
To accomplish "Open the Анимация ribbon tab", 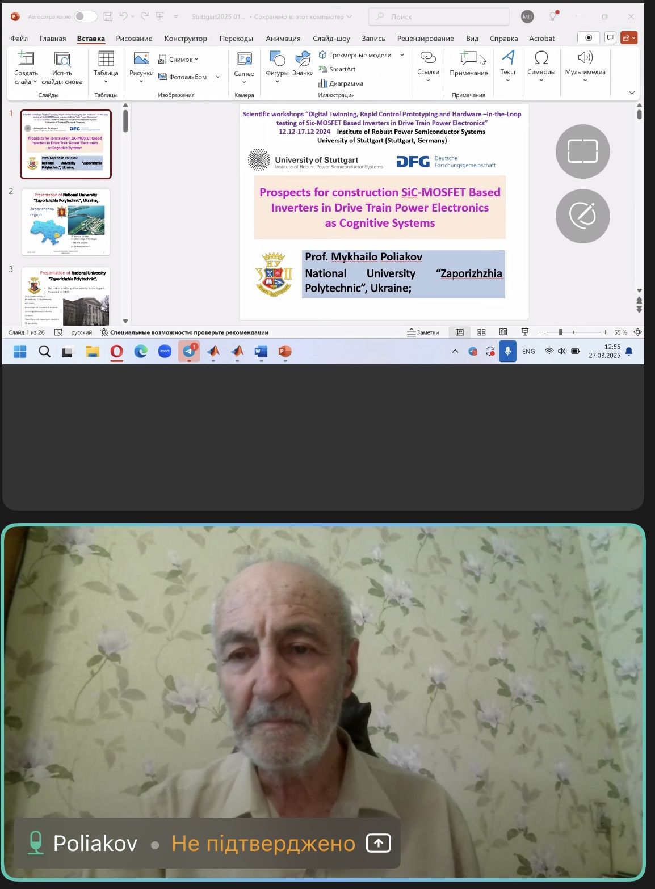I will 283,39.
